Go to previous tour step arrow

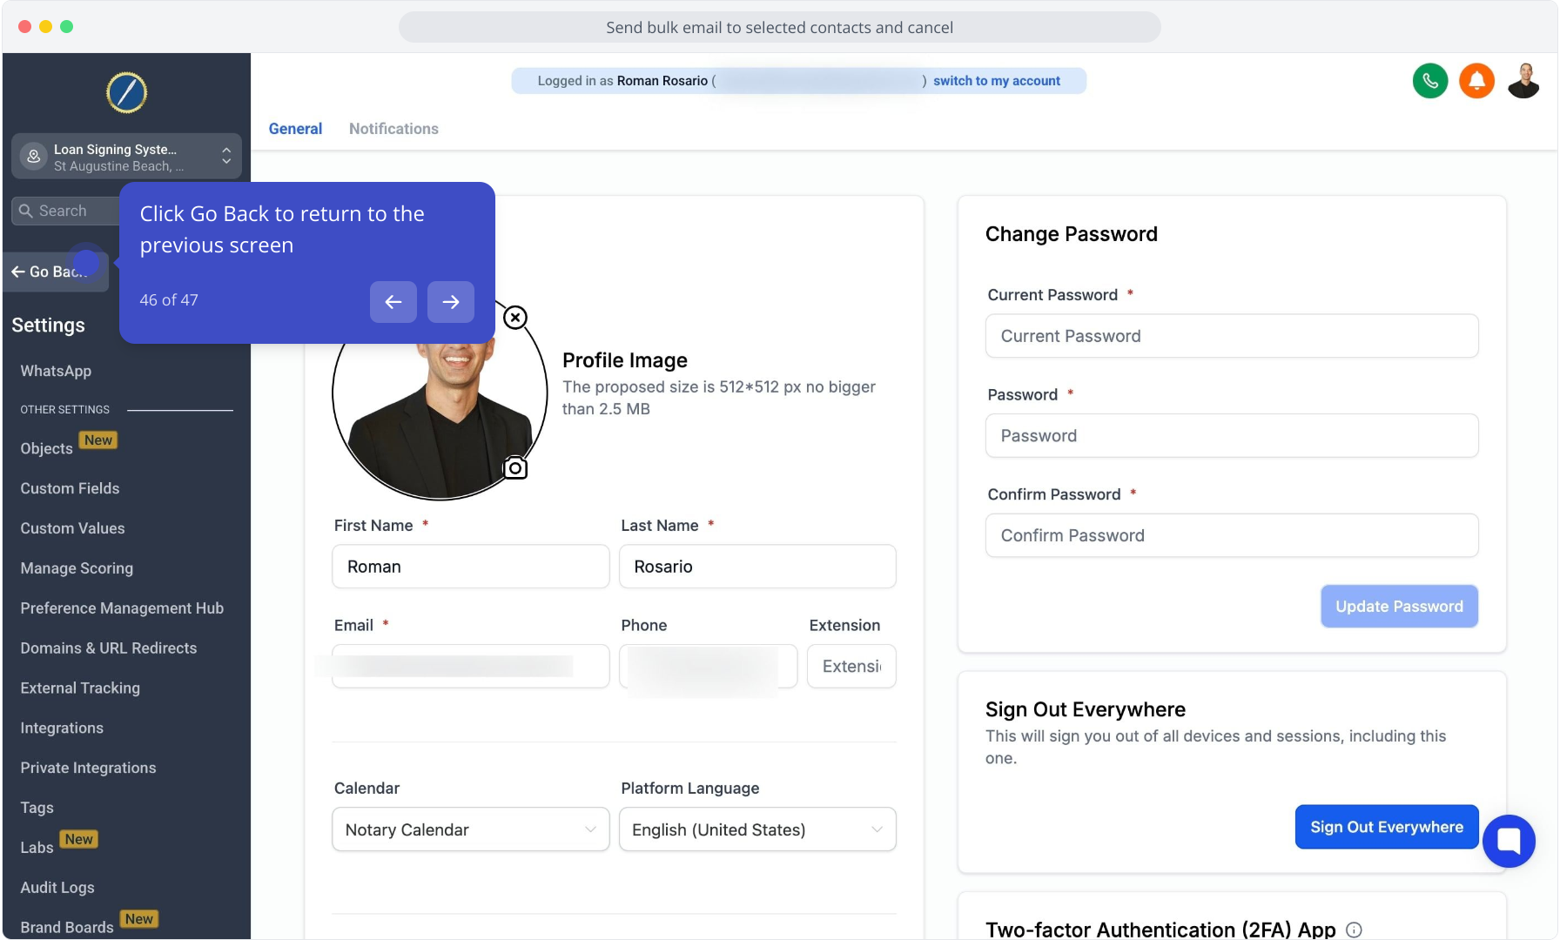point(393,302)
